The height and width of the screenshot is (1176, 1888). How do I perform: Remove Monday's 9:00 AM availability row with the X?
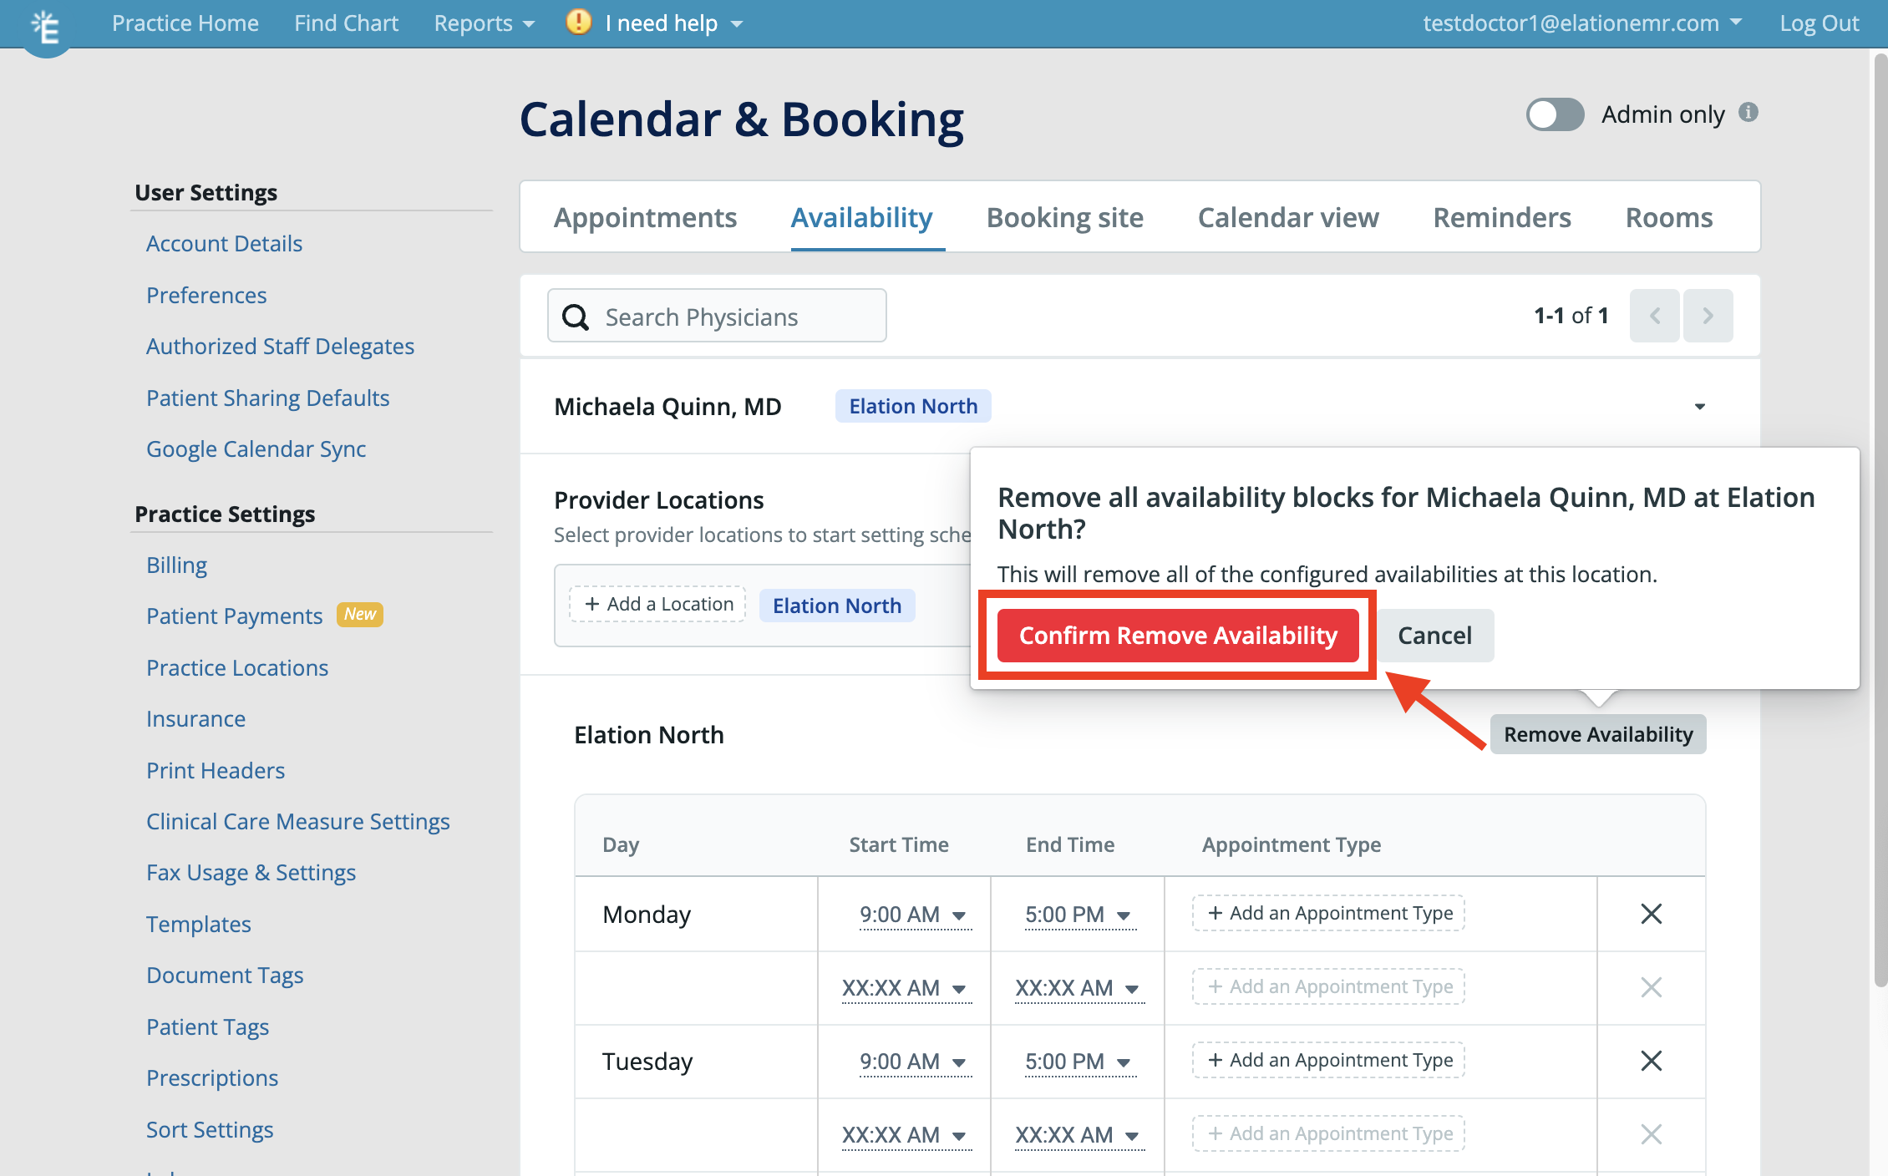[x=1651, y=914]
